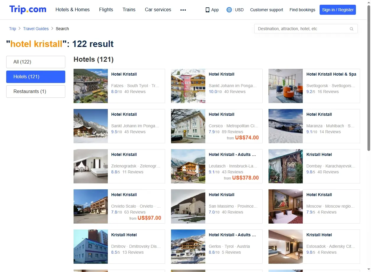Select the All (122) filter tab
Screen dimensions: 371x272
(x=36, y=62)
